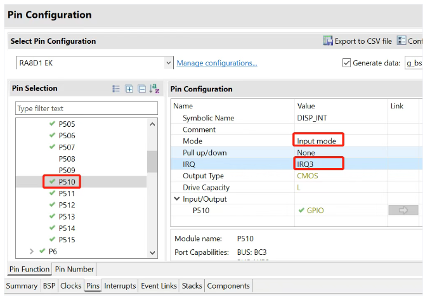Click the Drive Capacity property label
Image resolution: width=425 pixels, height=300 pixels.
click(x=206, y=188)
